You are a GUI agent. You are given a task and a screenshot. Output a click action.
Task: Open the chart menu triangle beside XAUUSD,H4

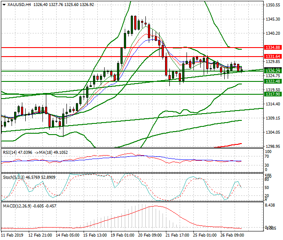(x=4, y=5)
